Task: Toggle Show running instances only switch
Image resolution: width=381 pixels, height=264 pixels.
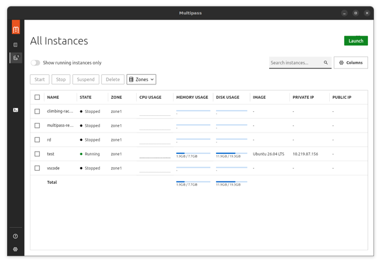Action: 36,63
